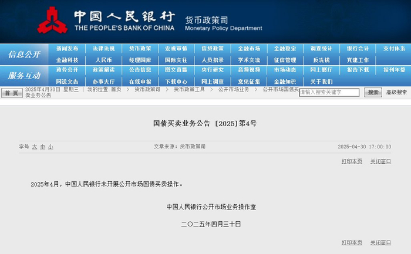This screenshot has height=254, width=411.
Task: Go to 音频视频 section
Action: pos(249,70)
